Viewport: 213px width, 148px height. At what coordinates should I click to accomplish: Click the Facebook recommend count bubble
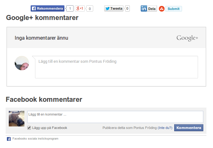point(70,9)
